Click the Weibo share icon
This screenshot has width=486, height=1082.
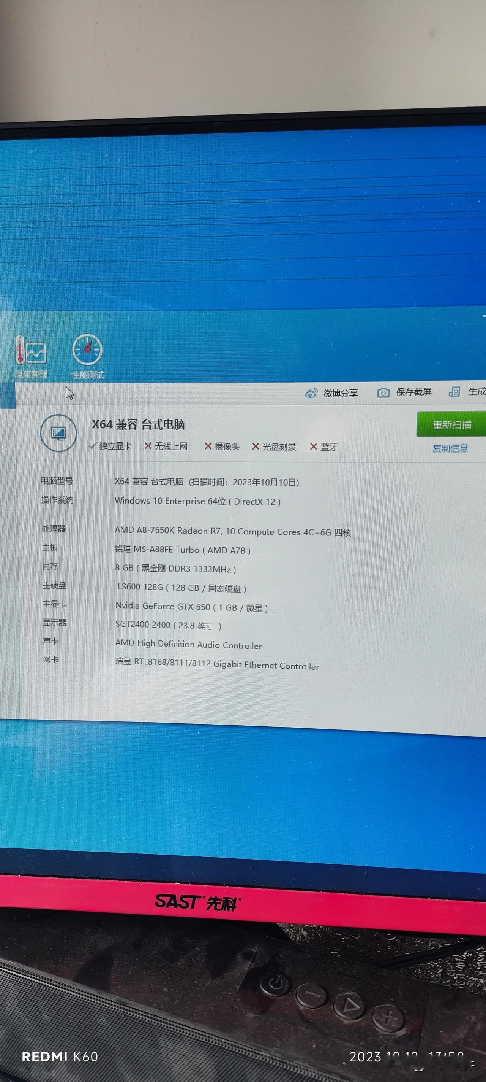tap(311, 394)
